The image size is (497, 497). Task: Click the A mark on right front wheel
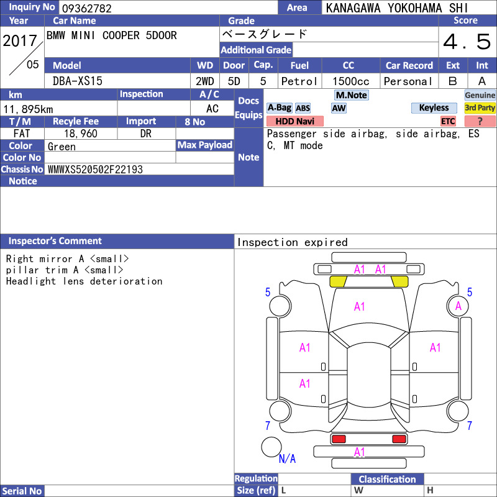458,306
